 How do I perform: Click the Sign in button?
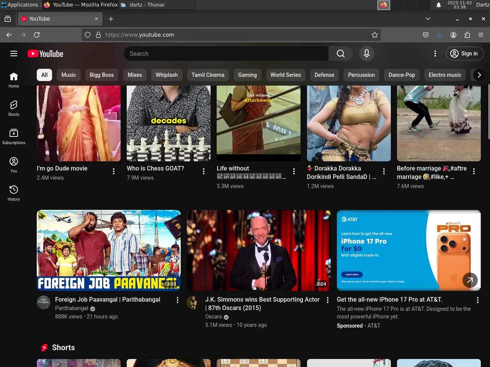tap(465, 54)
